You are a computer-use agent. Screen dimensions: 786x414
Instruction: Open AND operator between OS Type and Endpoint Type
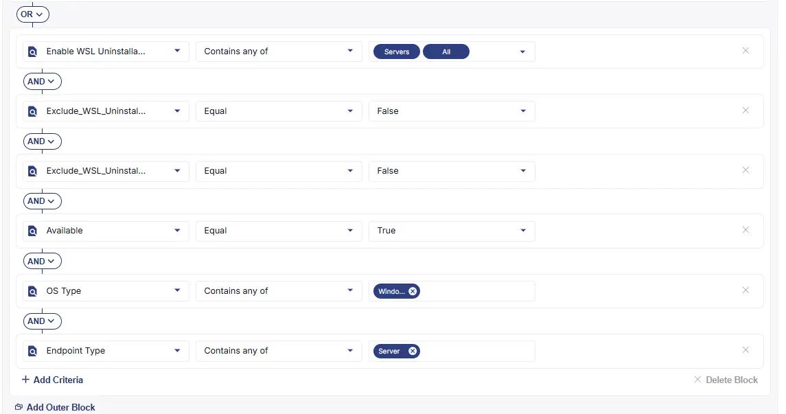coord(42,321)
